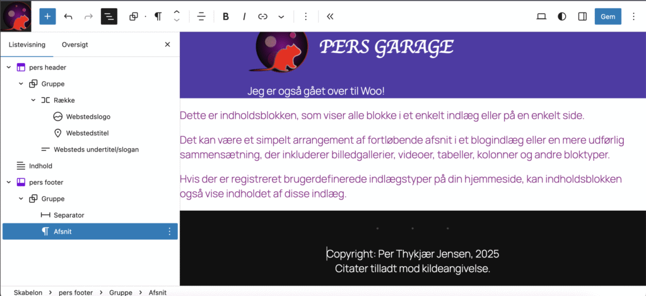
Task: Apply bold formatting to text
Action: tap(226, 16)
